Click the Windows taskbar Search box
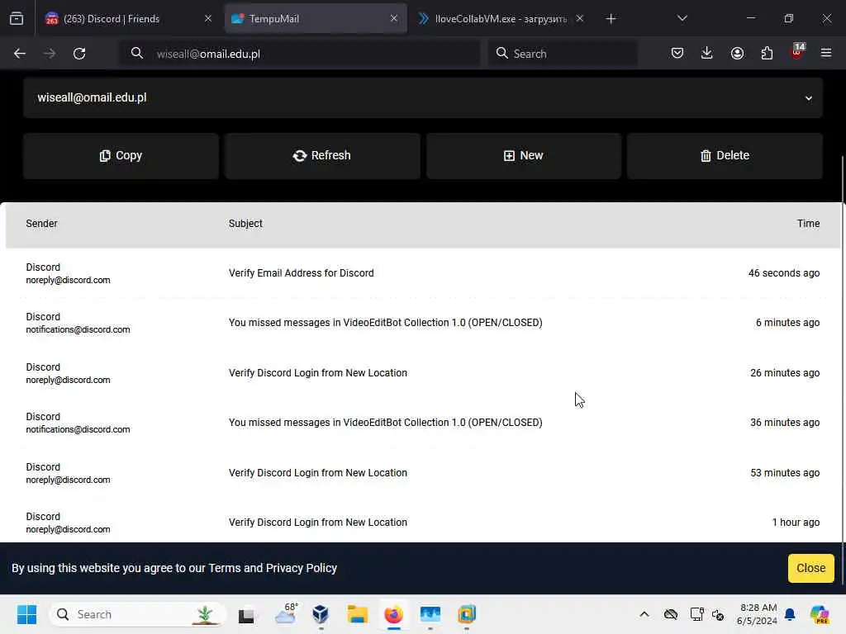The width and height of the screenshot is (846, 634). tap(138, 614)
